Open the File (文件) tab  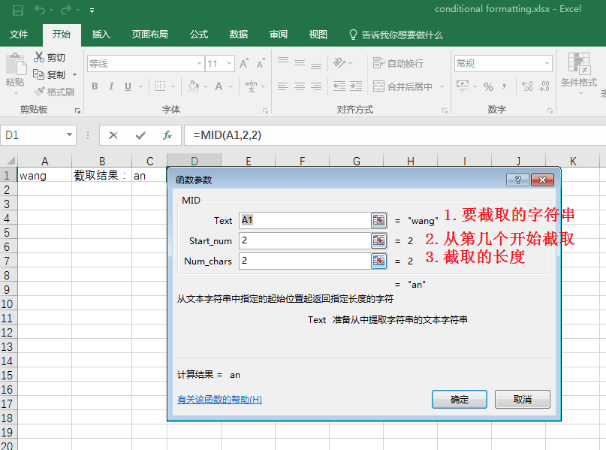point(19,35)
